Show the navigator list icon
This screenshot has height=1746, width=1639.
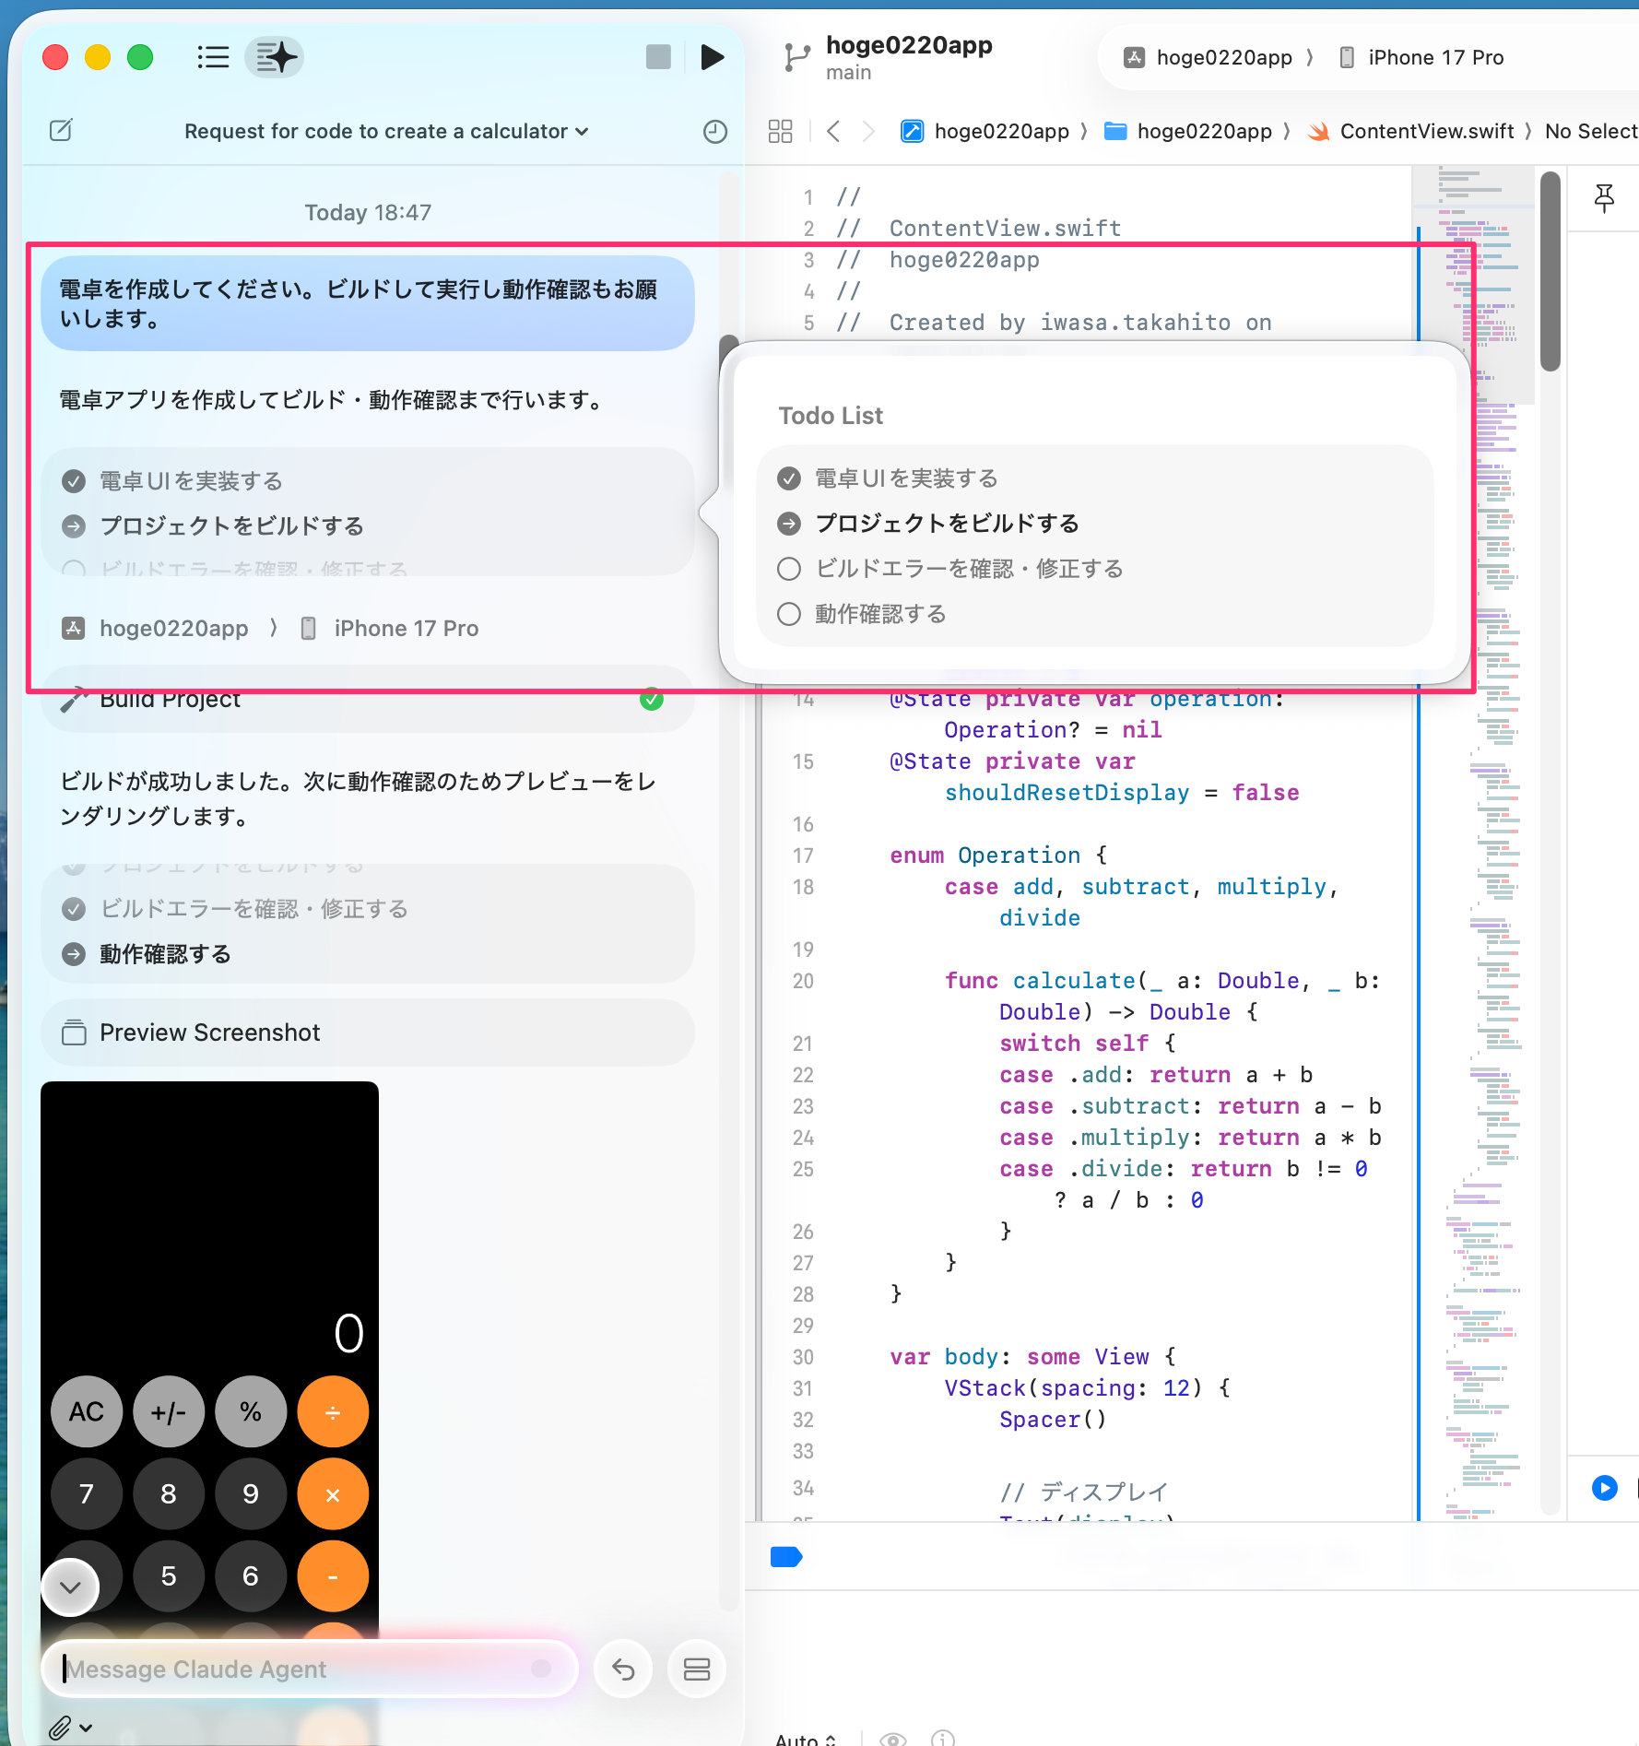pyautogui.click(x=213, y=57)
